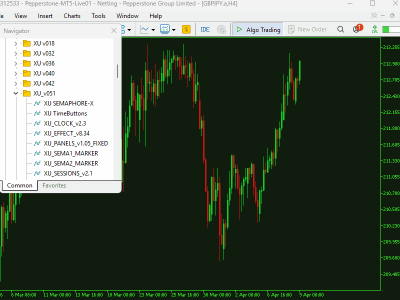Open the search magnifier icon
This screenshot has height=300, width=400.
tap(340, 29)
